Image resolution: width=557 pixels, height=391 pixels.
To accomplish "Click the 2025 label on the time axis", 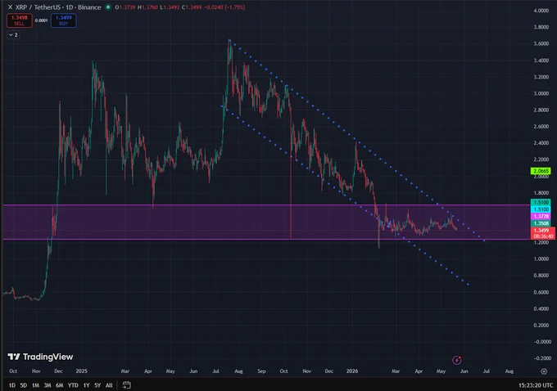I will [x=81, y=371].
